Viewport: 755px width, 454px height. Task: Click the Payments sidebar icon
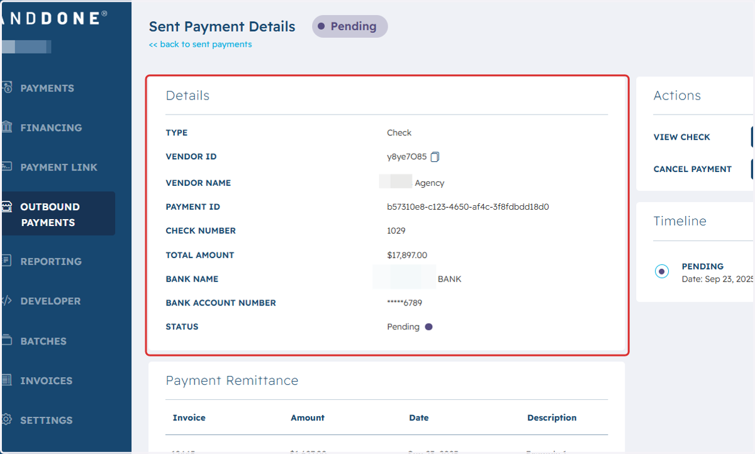point(7,88)
